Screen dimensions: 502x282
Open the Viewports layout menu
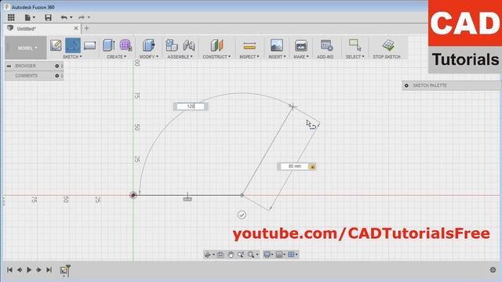point(293,255)
